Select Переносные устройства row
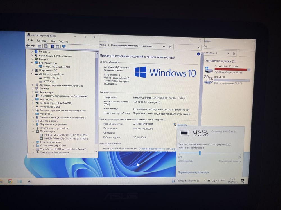The image size is (281, 210). click(54, 125)
